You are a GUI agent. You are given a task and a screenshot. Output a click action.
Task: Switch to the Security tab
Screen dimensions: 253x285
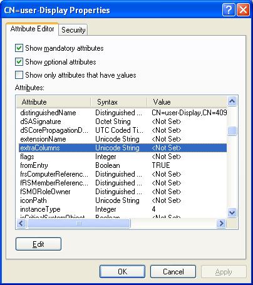pyautogui.click(x=73, y=30)
